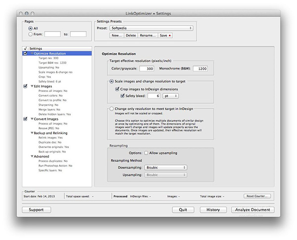
Task: Click 'Convert colors: No' tree row
Action: point(50,96)
